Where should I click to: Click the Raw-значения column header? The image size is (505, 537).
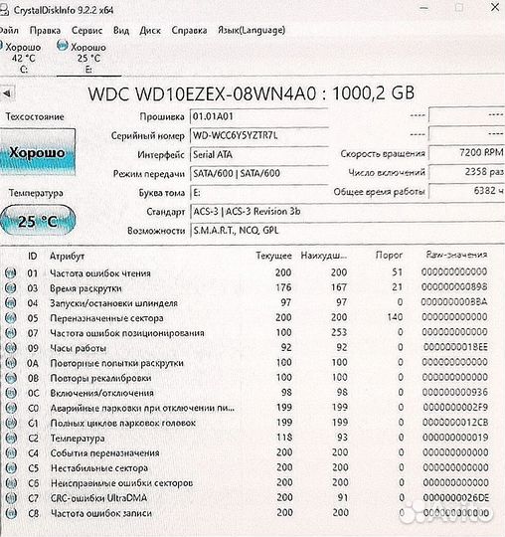(456, 255)
